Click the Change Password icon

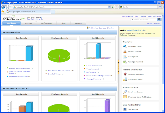click(x=125, y=62)
